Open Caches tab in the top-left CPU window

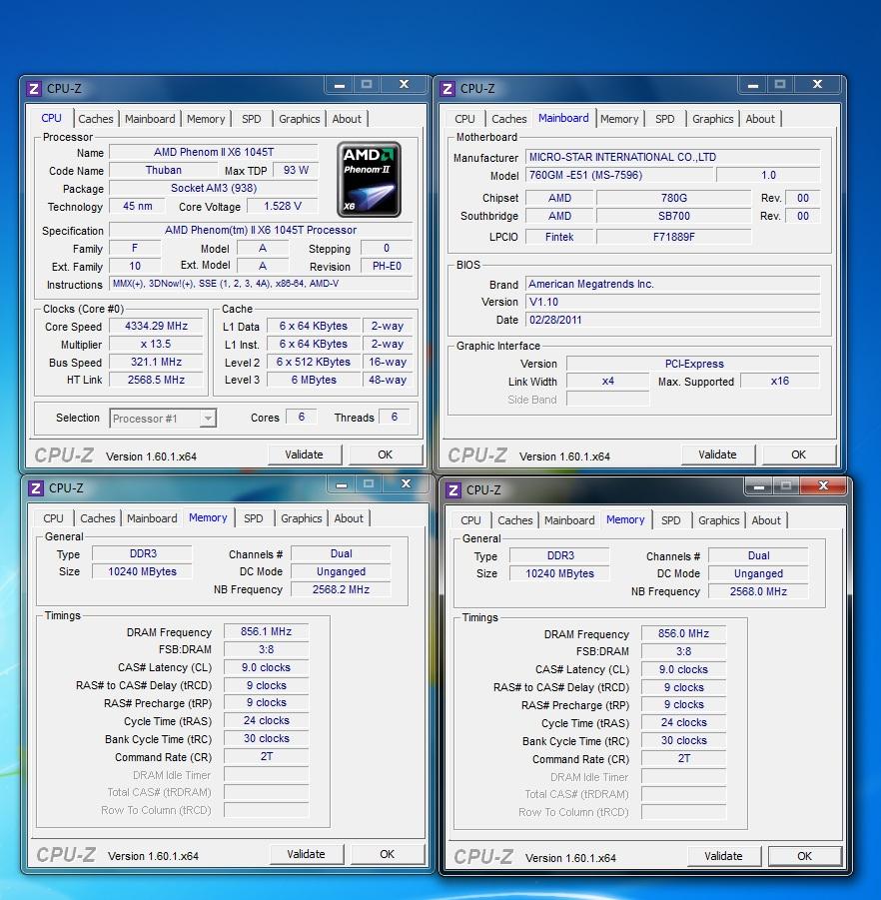95,119
